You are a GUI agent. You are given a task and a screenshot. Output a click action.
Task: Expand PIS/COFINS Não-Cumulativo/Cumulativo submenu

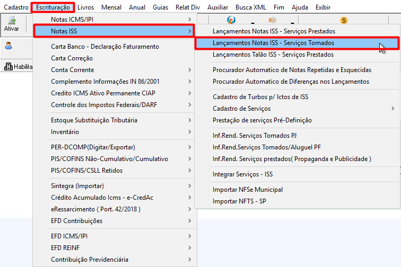(115, 159)
